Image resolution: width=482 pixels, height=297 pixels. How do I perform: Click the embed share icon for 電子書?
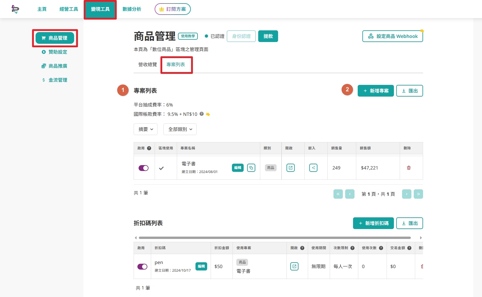coord(313,168)
